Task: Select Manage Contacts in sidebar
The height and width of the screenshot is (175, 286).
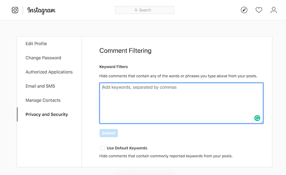Action: pyautogui.click(x=43, y=100)
